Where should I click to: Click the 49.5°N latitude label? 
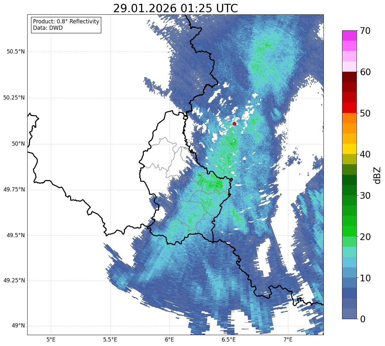(x=16, y=235)
